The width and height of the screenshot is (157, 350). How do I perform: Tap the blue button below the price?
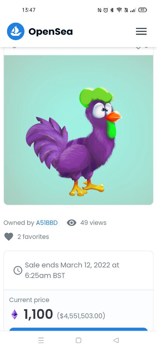78,329
